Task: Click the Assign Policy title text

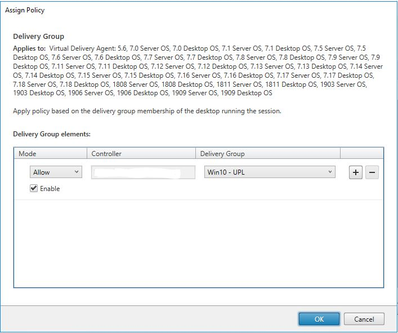Action: 25,10
